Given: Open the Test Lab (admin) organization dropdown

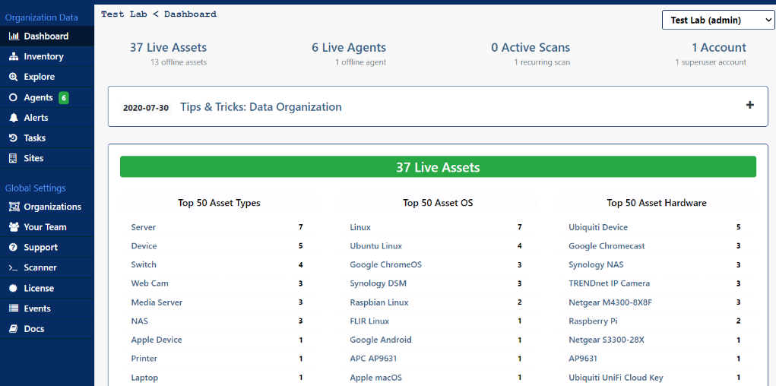Looking at the screenshot, I should [x=718, y=21].
